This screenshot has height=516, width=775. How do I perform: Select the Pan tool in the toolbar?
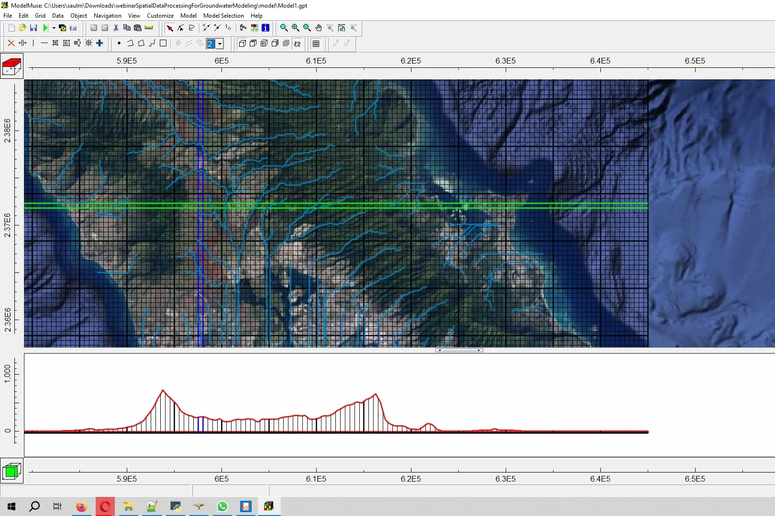(x=319, y=28)
